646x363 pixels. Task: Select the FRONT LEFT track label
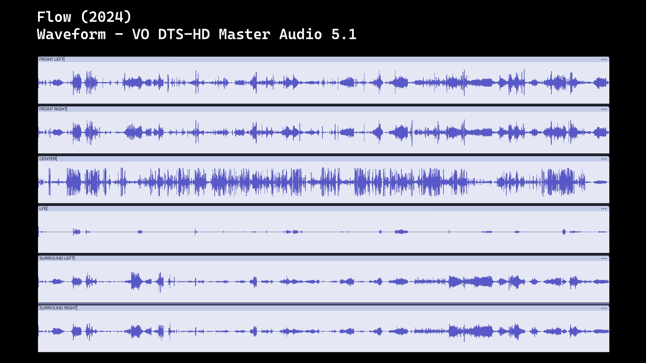point(51,59)
